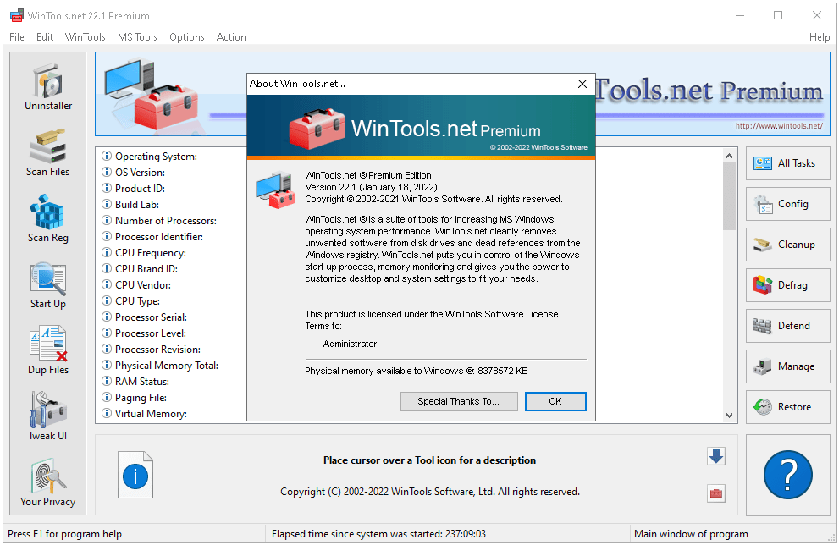Select the Virtual Memory row

pyautogui.click(x=145, y=413)
